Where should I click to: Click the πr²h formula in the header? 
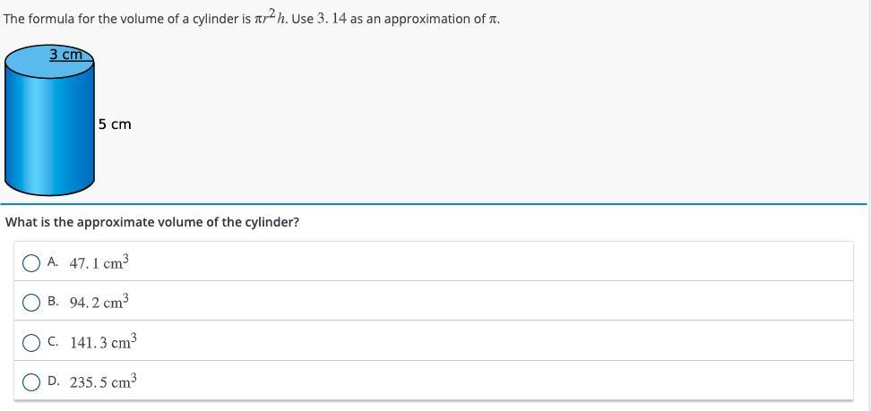tap(268, 19)
